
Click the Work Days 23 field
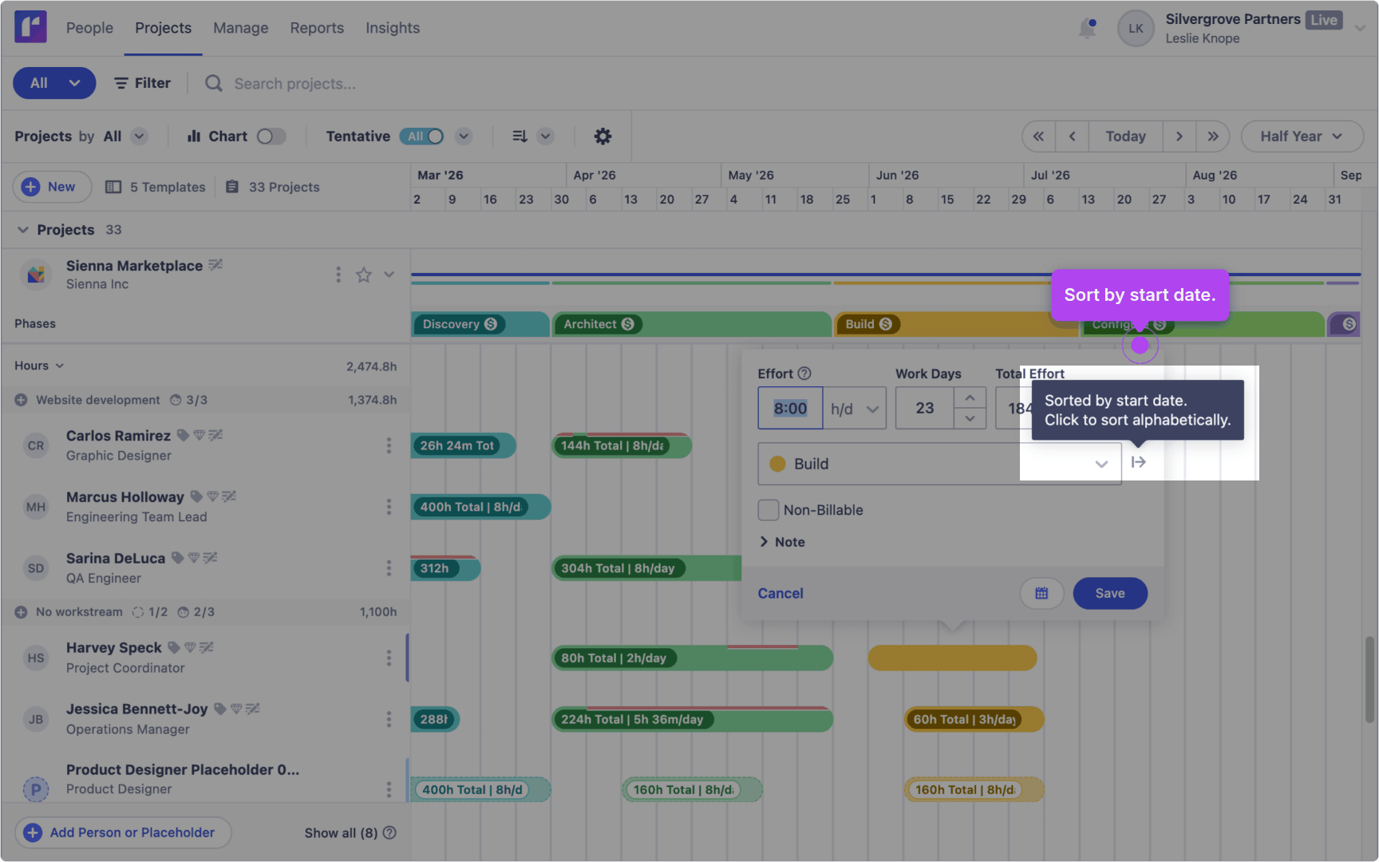(x=925, y=409)
